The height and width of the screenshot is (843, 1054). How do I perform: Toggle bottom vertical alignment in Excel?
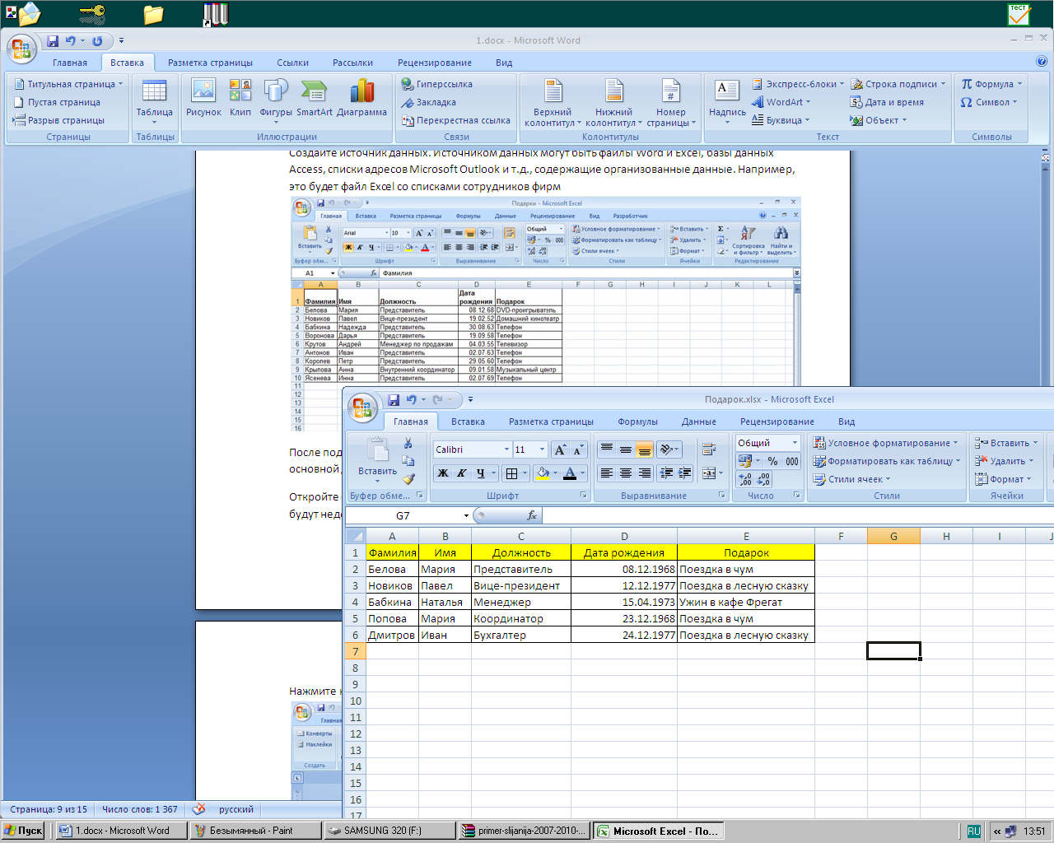point(645,449)
